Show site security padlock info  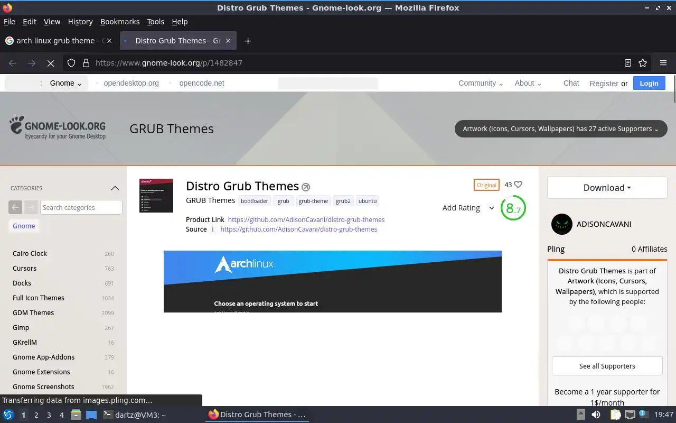(x=86, y=63)
